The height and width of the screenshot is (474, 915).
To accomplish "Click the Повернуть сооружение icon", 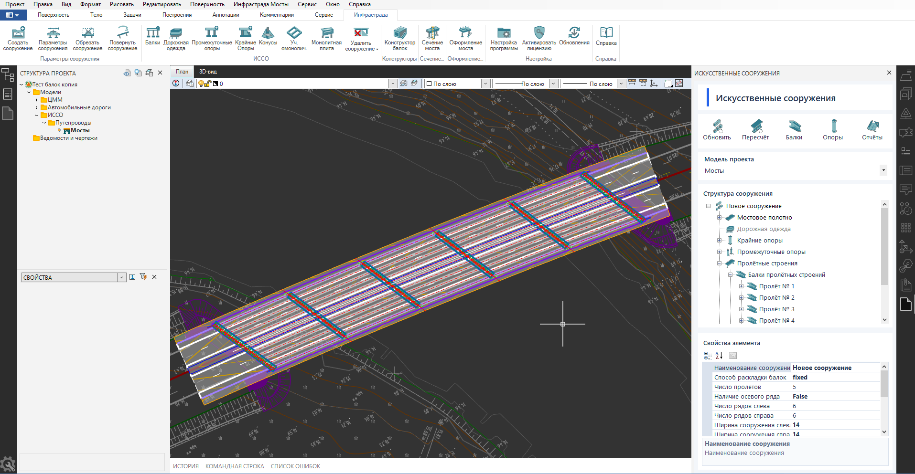I will (x=122, y=39).
